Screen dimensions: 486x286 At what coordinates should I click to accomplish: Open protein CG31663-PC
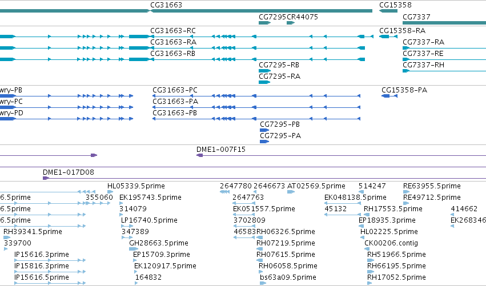click(x=175, y=90)
